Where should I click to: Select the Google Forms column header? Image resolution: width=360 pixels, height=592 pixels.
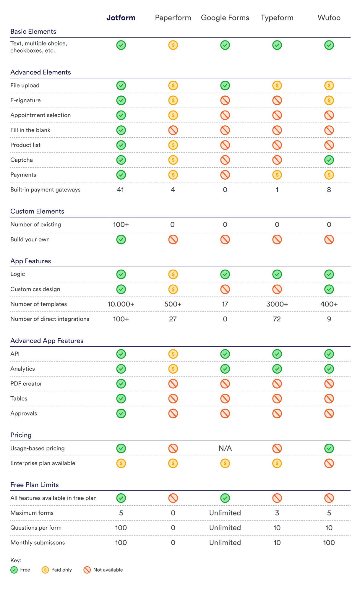coord(225,18)
